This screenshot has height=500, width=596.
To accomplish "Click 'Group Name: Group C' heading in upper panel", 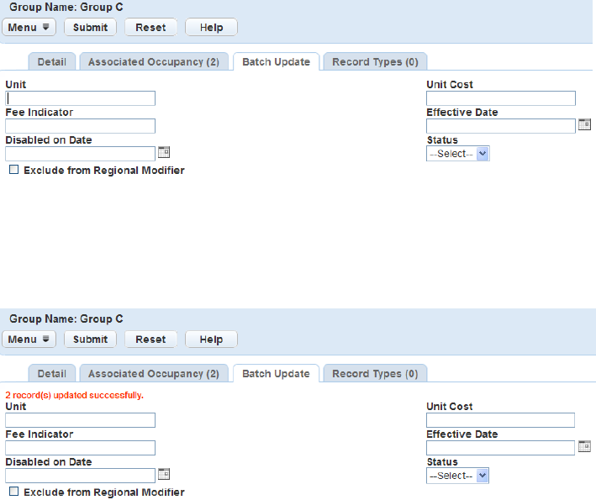I will point(66,8).
